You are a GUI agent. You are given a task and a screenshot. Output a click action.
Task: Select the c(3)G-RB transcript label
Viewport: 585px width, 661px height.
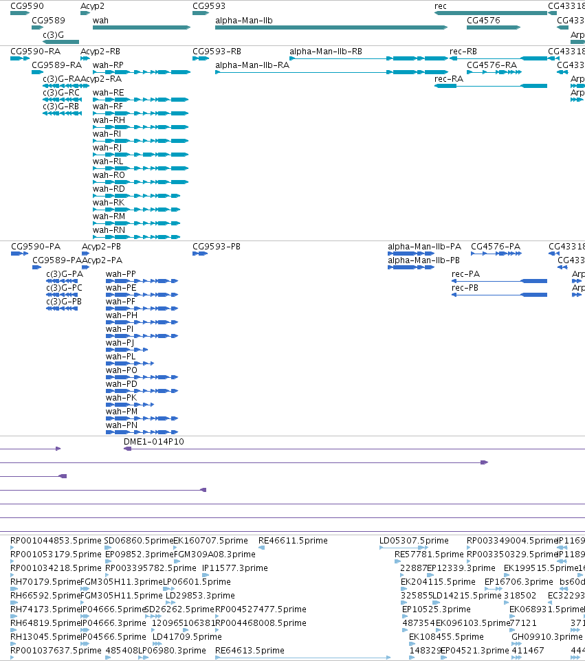coord(60,107)
